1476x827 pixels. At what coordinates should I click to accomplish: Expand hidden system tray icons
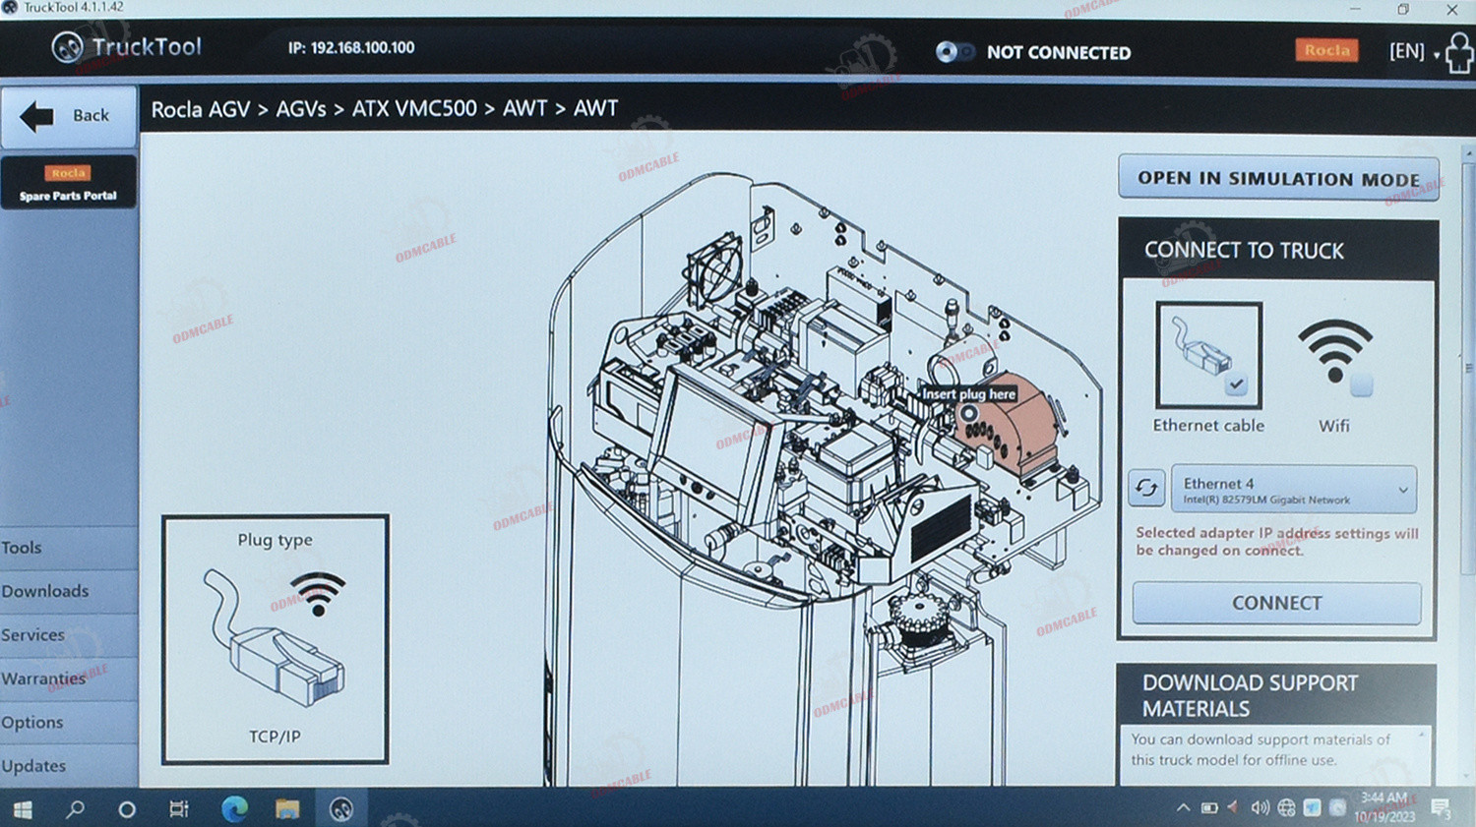point(1183,808)
